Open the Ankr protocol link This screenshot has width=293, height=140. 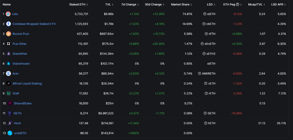(x=16, y=74)
